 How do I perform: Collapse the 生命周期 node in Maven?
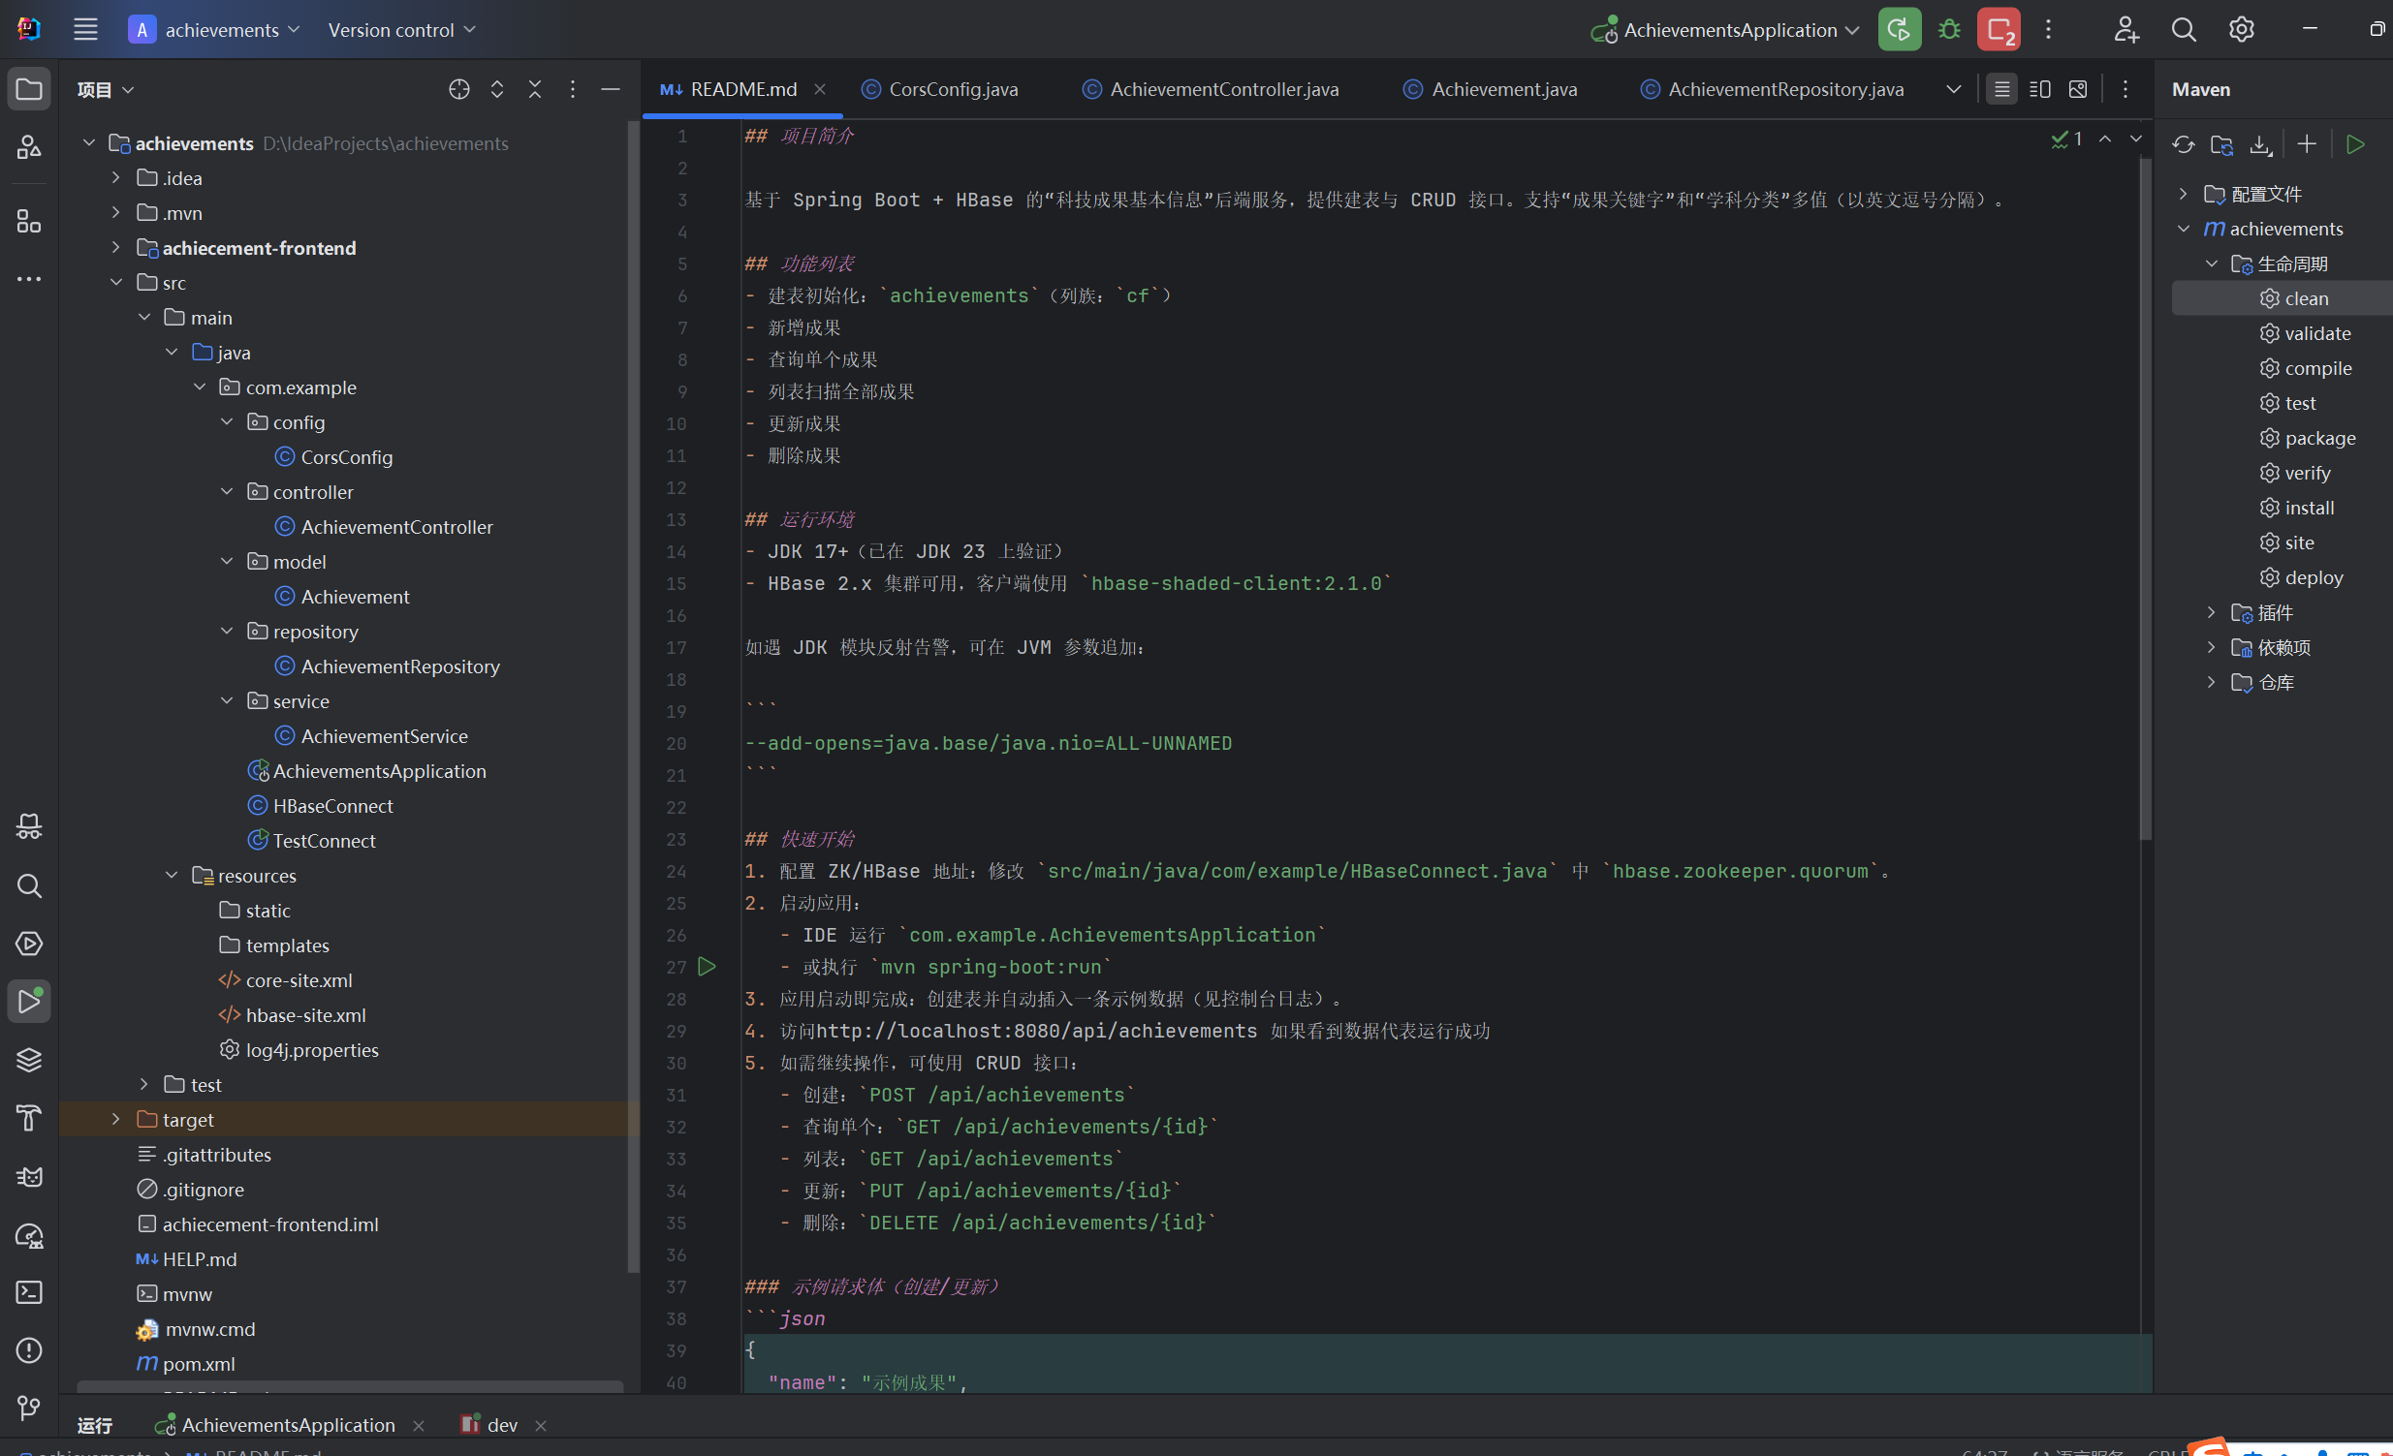pos(2212,263)
